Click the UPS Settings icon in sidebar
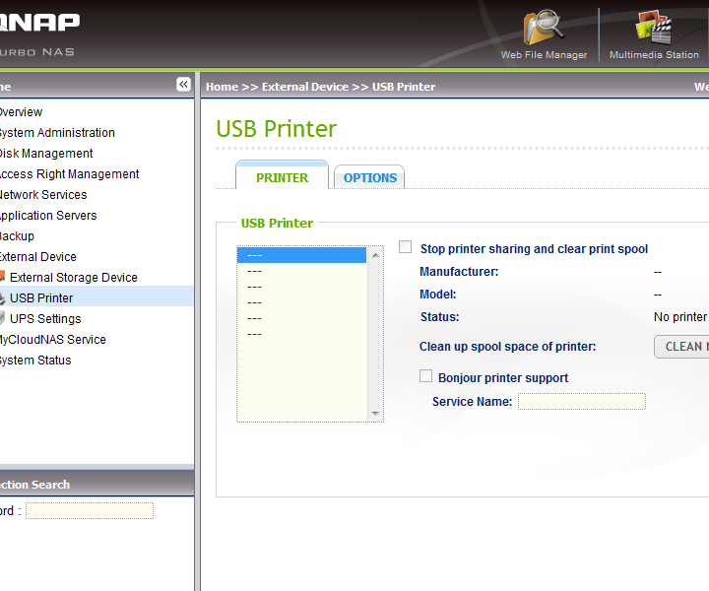709x591 pixels. pos(2,319)
